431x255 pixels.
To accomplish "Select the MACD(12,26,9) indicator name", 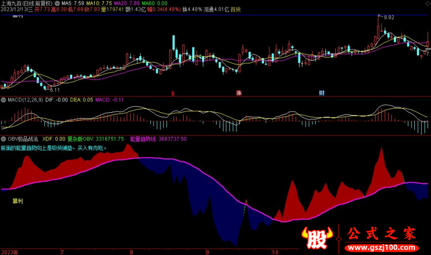I will click(x=26, y=99).
